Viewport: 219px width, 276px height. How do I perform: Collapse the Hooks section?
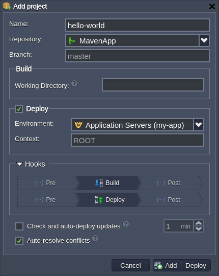pyautogui.click(x=19, y=164)
